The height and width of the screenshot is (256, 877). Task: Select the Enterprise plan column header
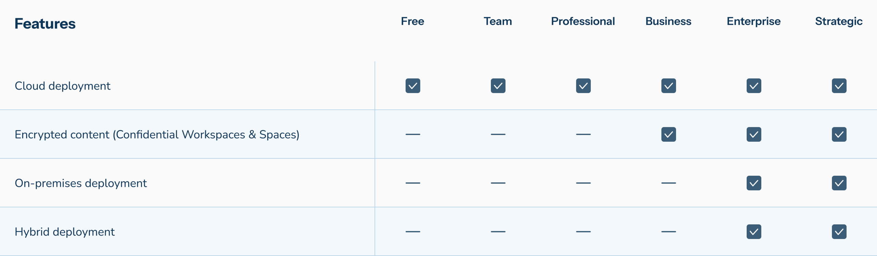point(754,22)
